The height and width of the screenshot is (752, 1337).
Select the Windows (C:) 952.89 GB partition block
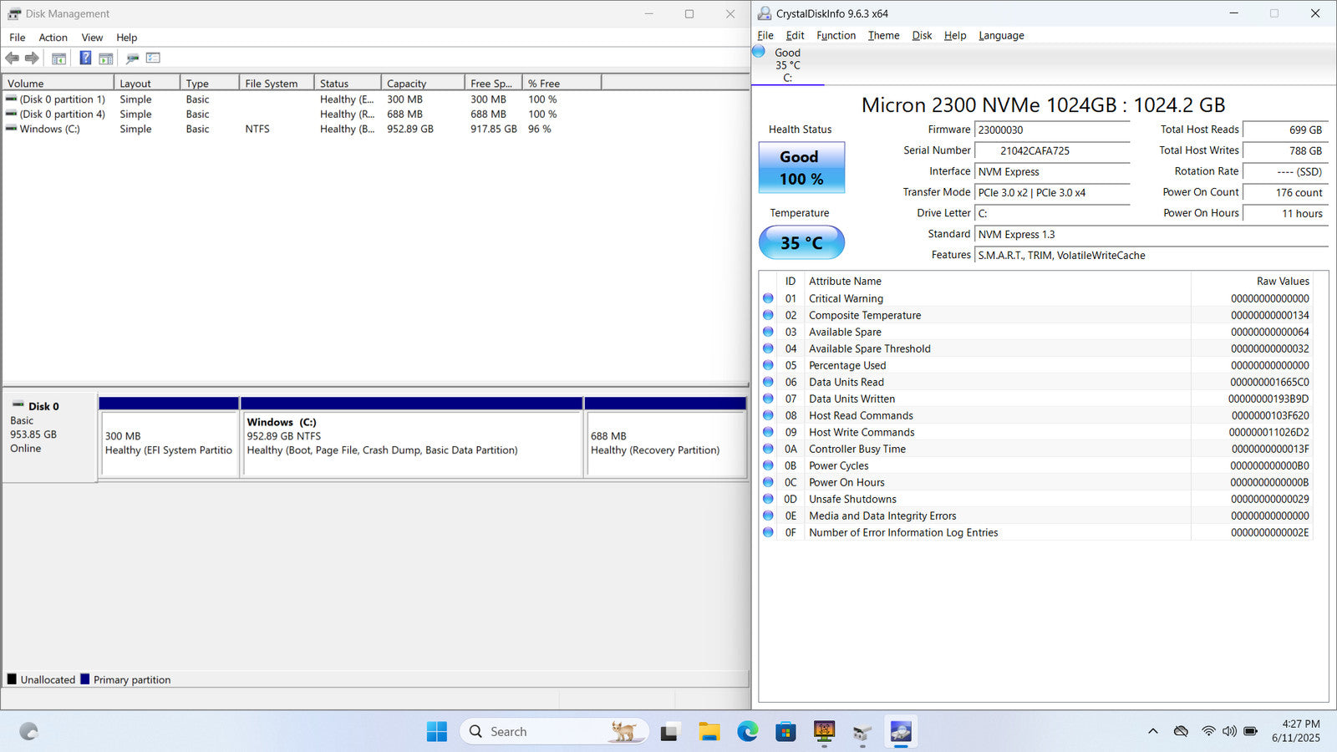click(411, 436)
